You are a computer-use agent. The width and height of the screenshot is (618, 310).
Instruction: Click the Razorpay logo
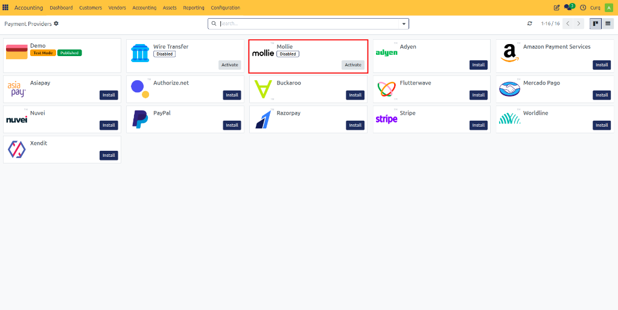[263, 119]
